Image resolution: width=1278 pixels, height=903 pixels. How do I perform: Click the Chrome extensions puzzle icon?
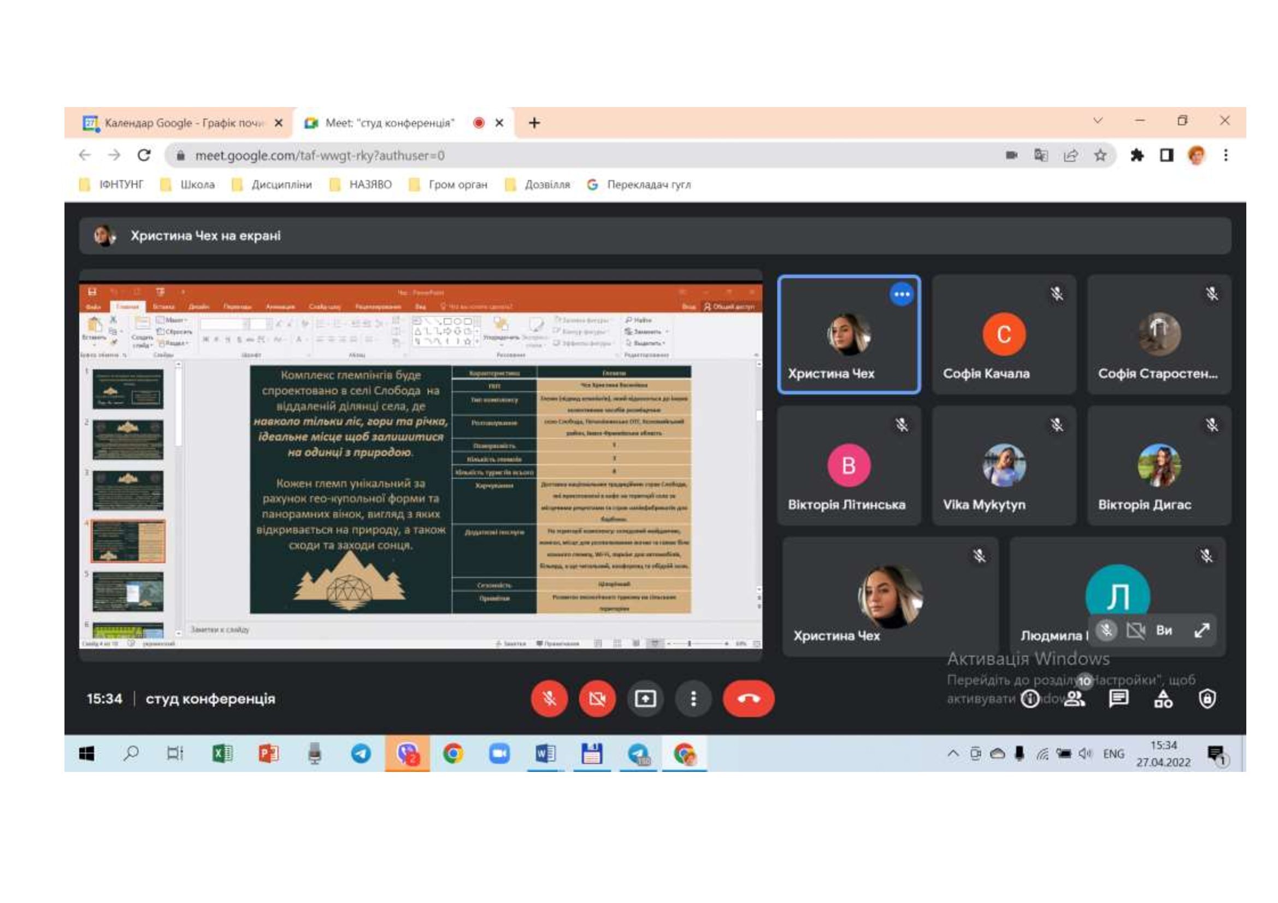point(1136,155)
